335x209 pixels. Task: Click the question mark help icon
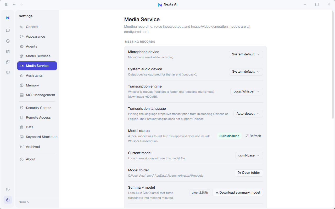[x=8, y=189]
